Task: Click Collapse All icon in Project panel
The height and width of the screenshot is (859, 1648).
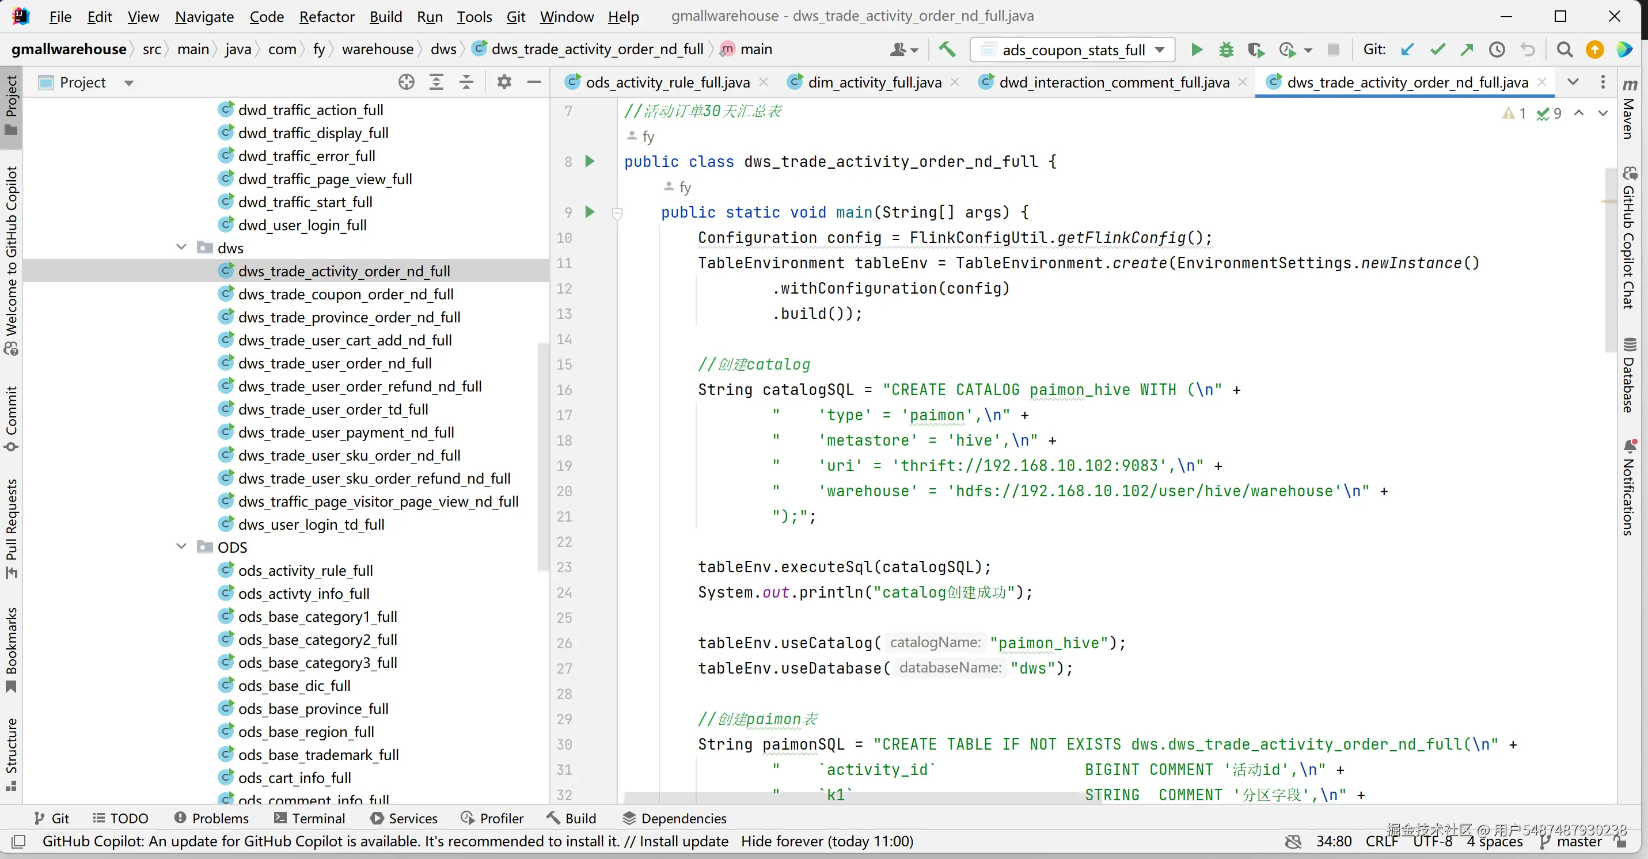Action: pyautogui.click(x=466, y=82)
